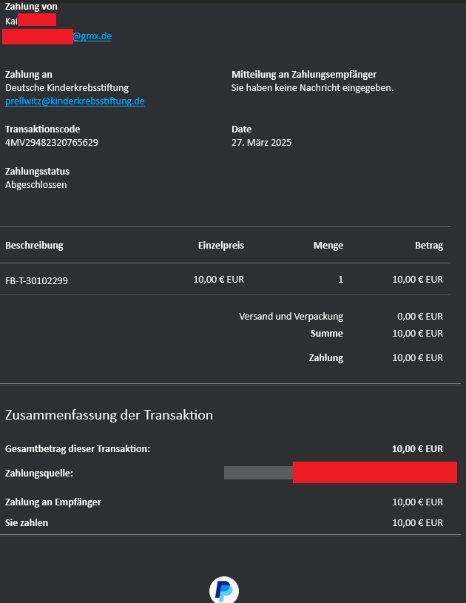Image resolution: width=466 pixels, height=603 pixels.
Task: Click the Summe label
Action: [326, 334]
